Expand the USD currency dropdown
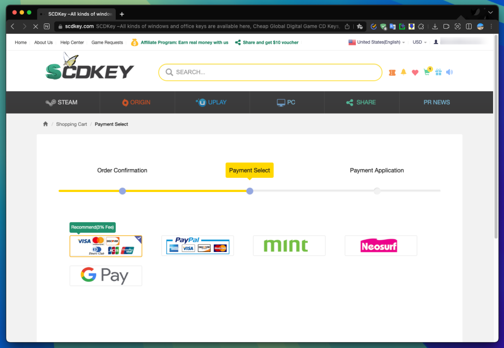Image resolution: width=504 pixels, height=348 pixels. click(419, 42)
